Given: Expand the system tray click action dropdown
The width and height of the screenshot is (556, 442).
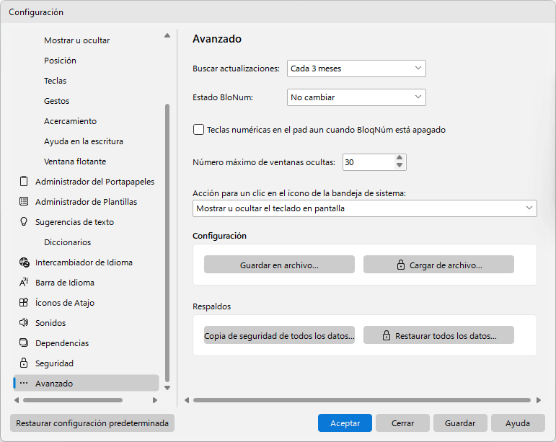Looking at the screenshot, I should [x=364, y=208].
